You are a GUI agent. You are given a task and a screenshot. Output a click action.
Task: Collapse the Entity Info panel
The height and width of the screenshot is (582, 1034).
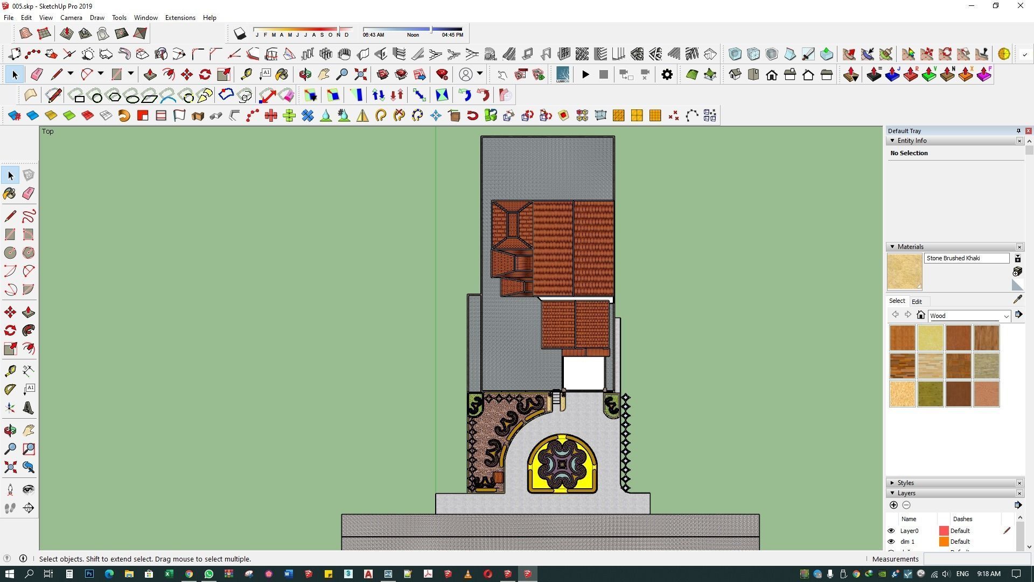[892, 141]
